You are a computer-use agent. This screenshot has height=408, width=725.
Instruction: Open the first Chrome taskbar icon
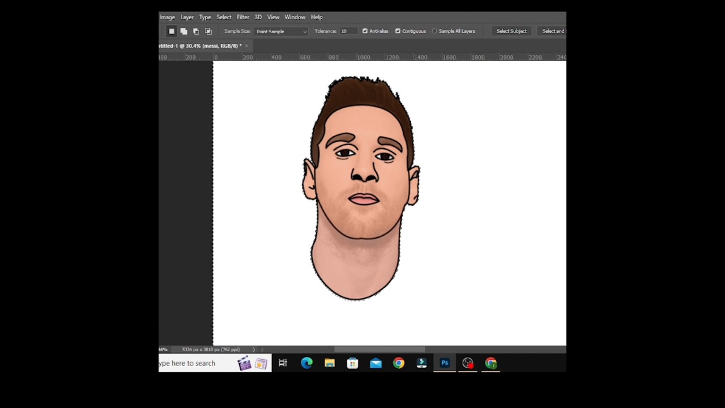[x=399, y=363]
